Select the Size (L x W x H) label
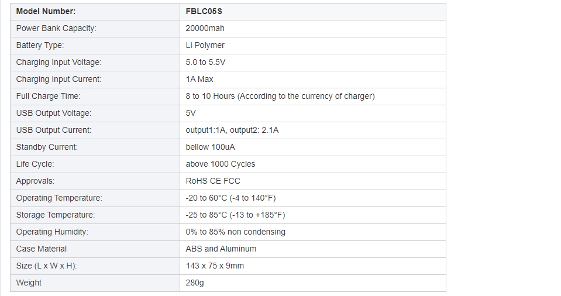 pyautogui.click(x=47, y=266)
